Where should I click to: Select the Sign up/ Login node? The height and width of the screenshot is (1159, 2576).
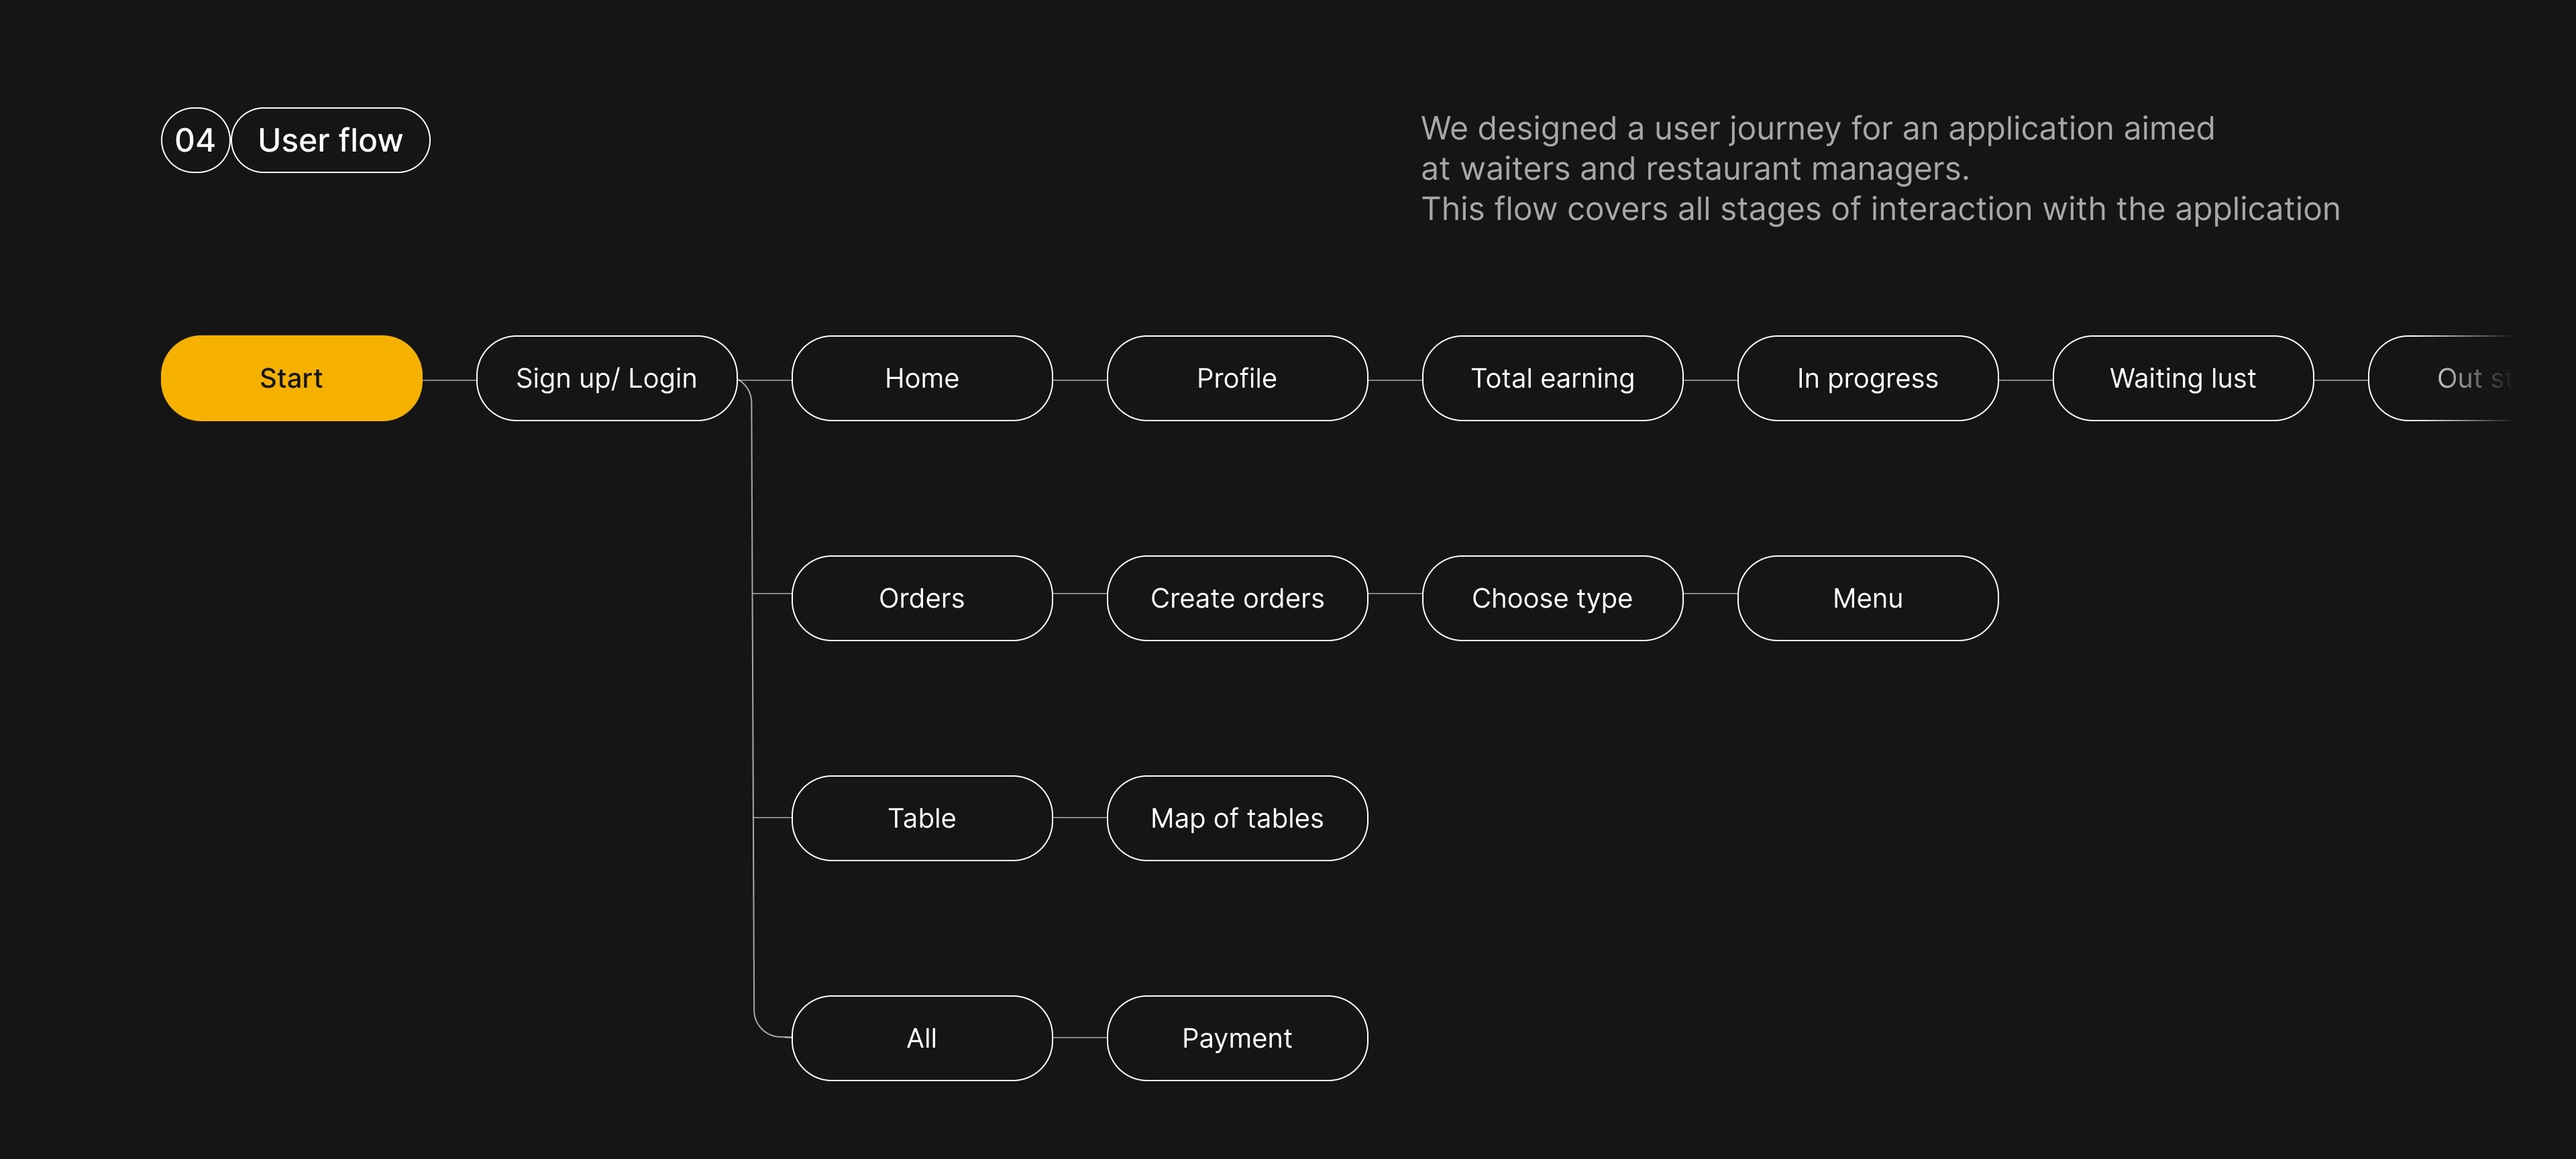pyautogui.click(x=606, y=378)
